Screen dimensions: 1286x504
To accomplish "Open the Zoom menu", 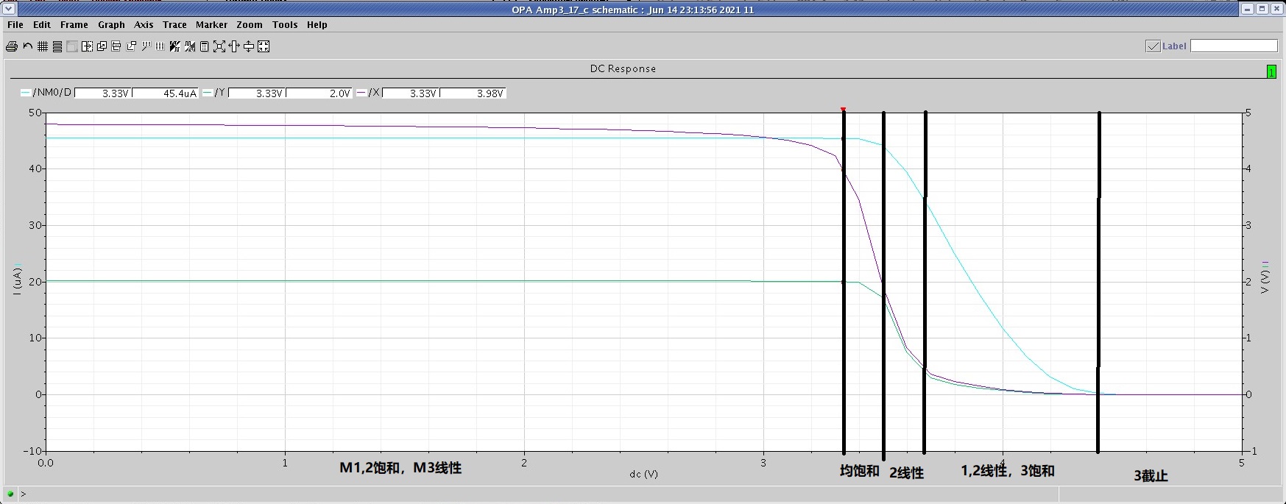I will (x=249, y=25).
